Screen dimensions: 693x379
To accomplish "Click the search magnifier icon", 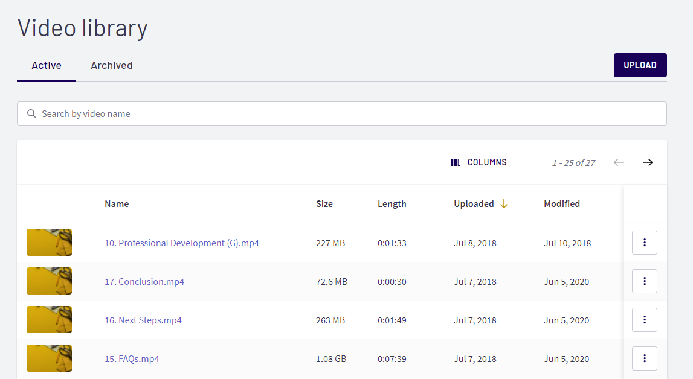I will [x=31, y=114].
